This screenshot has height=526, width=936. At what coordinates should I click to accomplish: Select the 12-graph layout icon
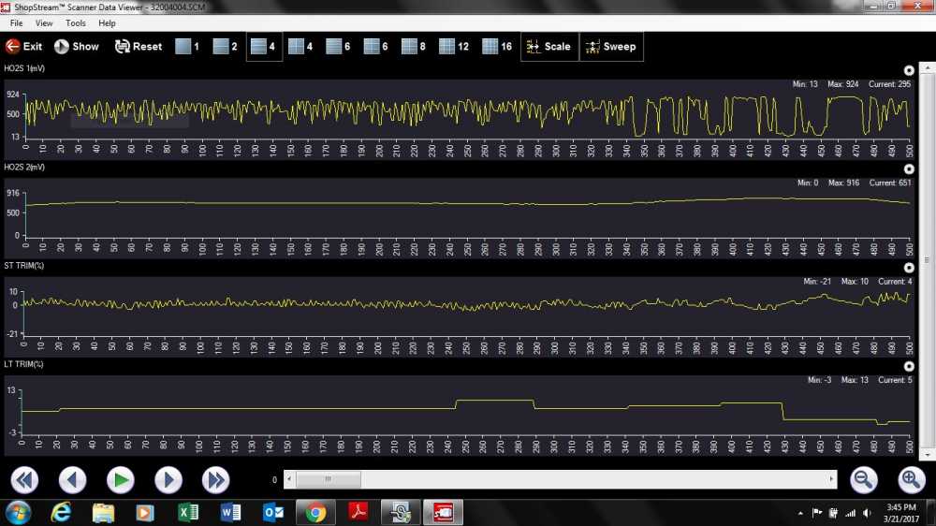[x=454, y=47]
